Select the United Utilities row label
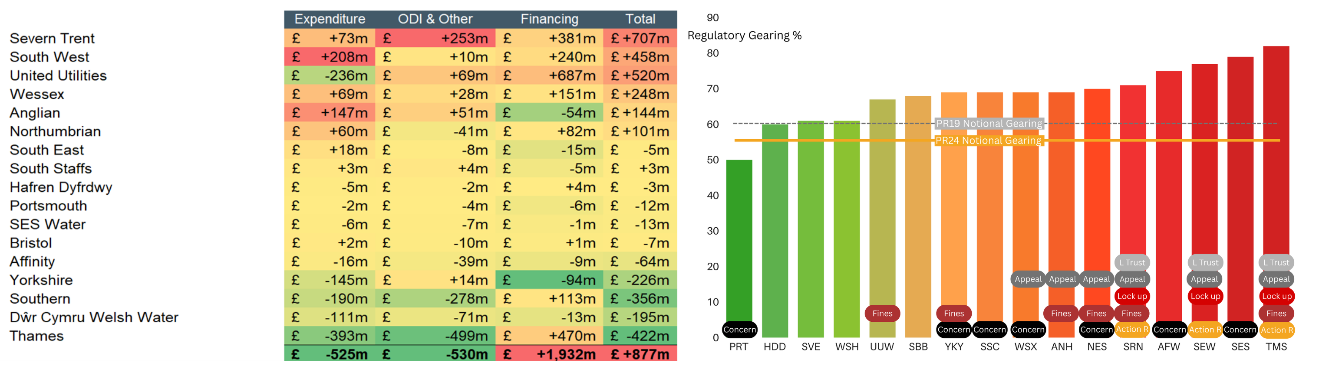This screenshot has height=366, width=1319. (x=58, y=75)
